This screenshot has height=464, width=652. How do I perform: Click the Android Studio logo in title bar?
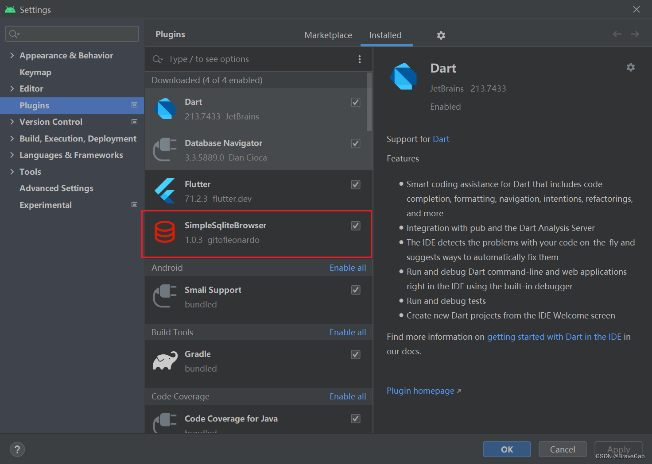[x=10, y=9]
